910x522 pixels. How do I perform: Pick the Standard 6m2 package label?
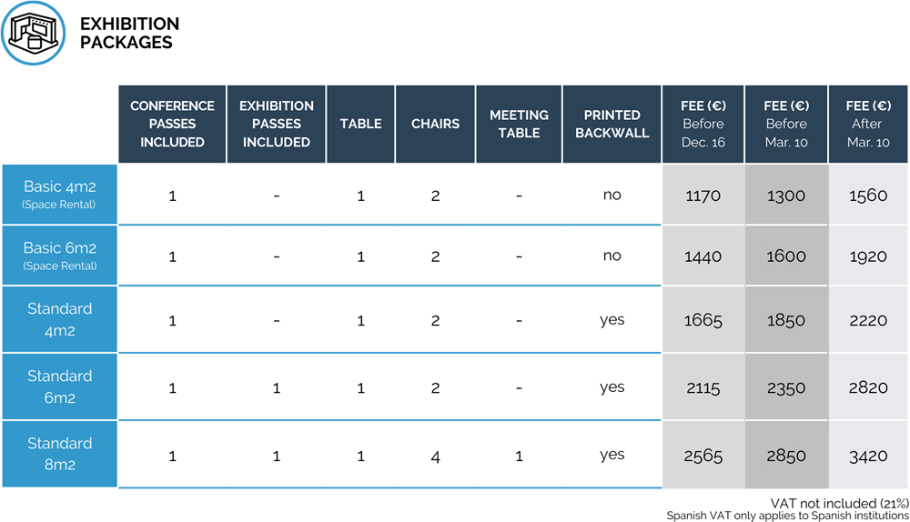point(60,386)
